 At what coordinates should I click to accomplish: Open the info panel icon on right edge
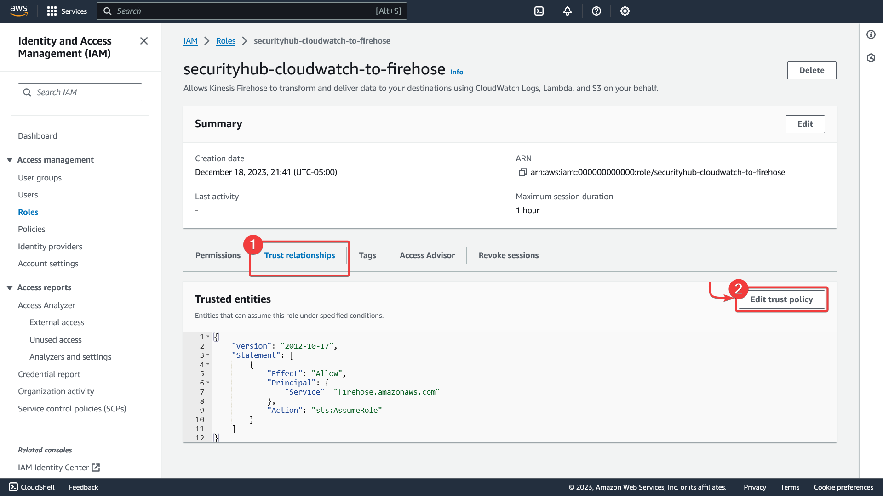871,34
